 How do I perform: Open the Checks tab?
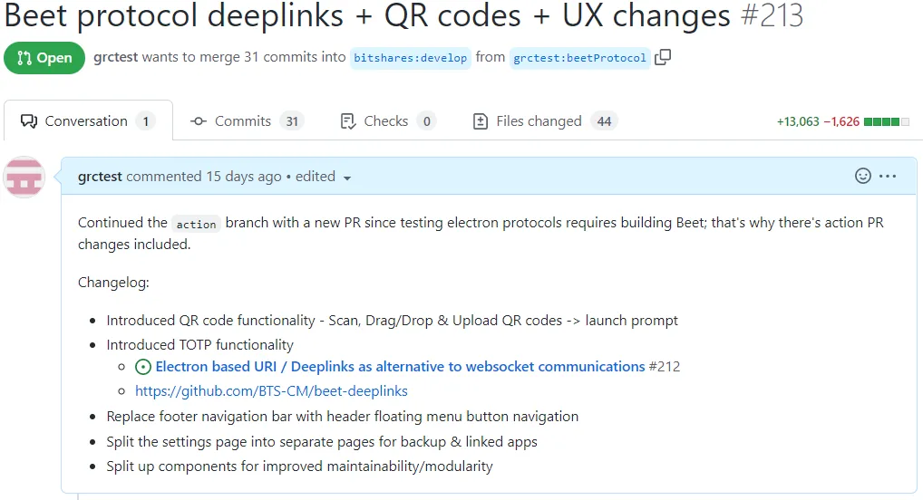[x=388, y=121]
